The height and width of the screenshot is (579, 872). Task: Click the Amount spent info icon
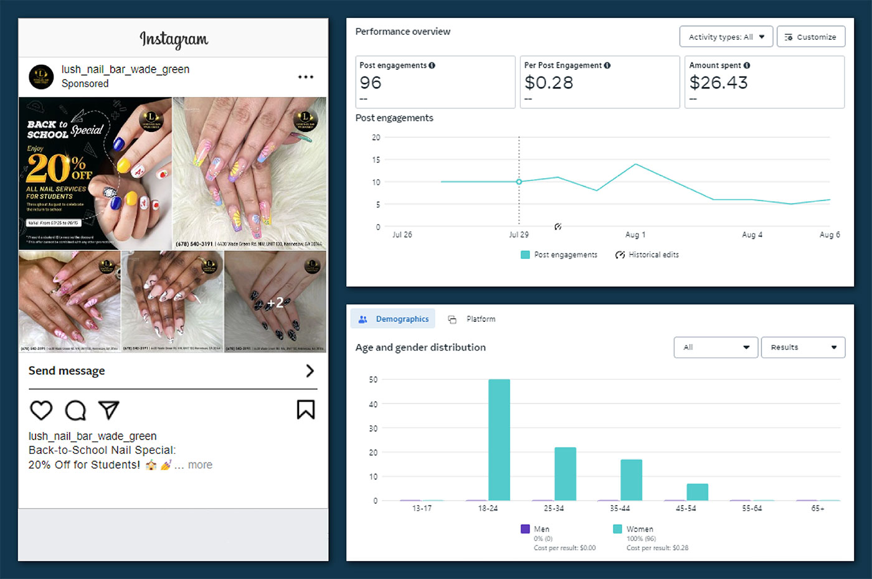click(747, 65)
